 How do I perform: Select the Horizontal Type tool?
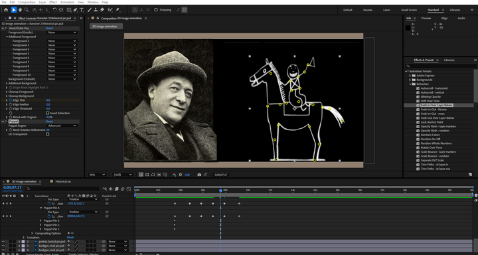pyautogui.click(x=82, y=10)
